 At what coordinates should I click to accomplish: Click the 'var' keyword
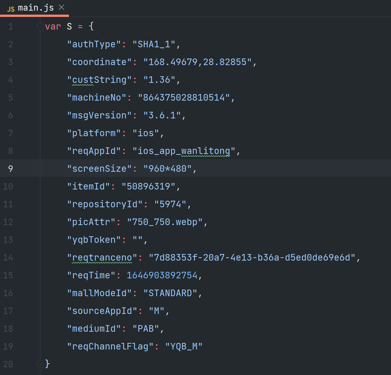(53, 27)
